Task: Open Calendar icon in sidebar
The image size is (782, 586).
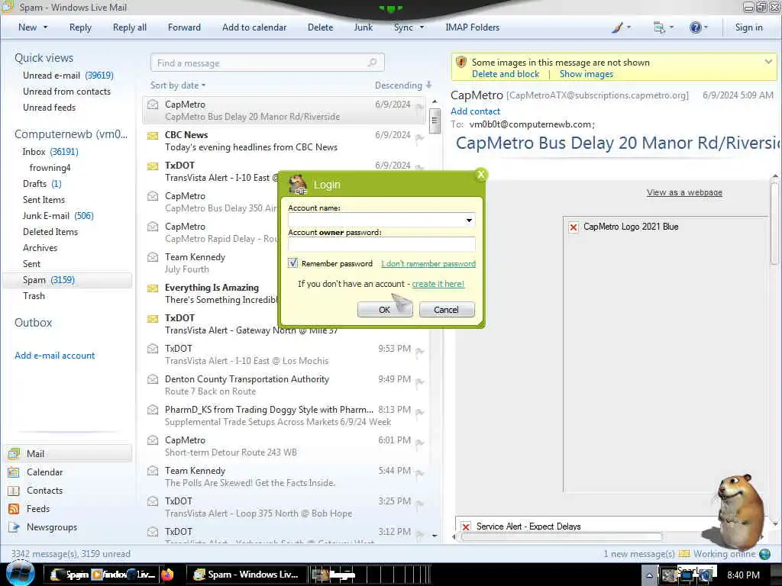Action: click(x=14, y=472)
